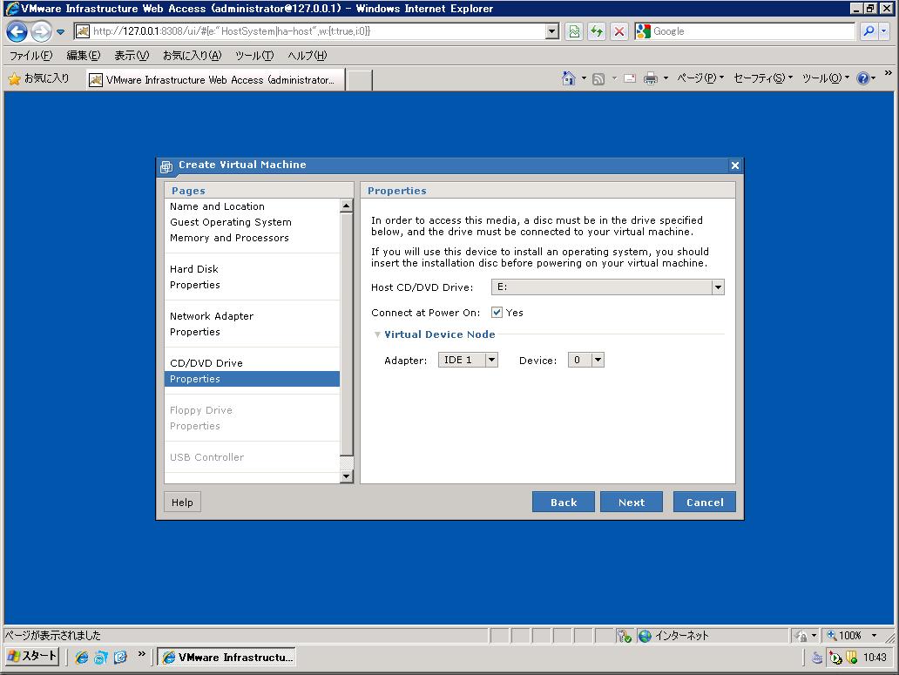Go to CD/DVD Drive page
Viewport: 899px width, 675px height.
click(x=206, y=362)
